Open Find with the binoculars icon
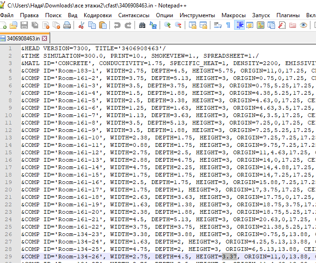 pyautogui.click(x=142, y=25)
